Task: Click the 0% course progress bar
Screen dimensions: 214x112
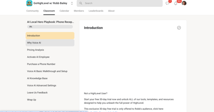Action: [50, 27]
